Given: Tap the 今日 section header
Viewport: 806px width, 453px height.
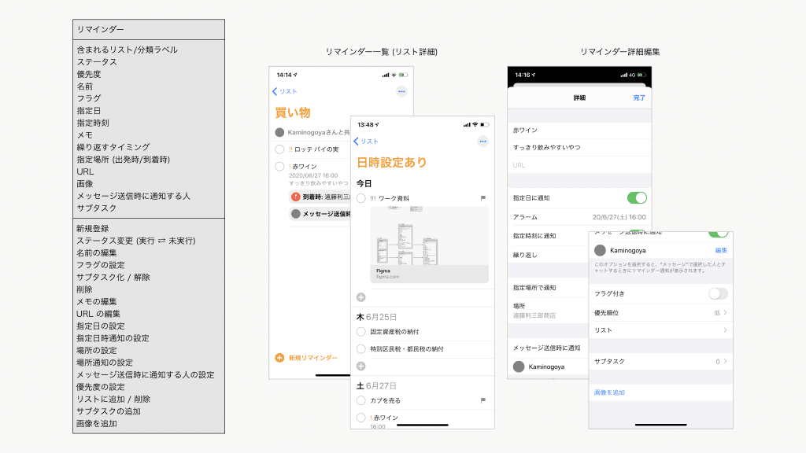Looking at the screenshot, I should 364,183.
